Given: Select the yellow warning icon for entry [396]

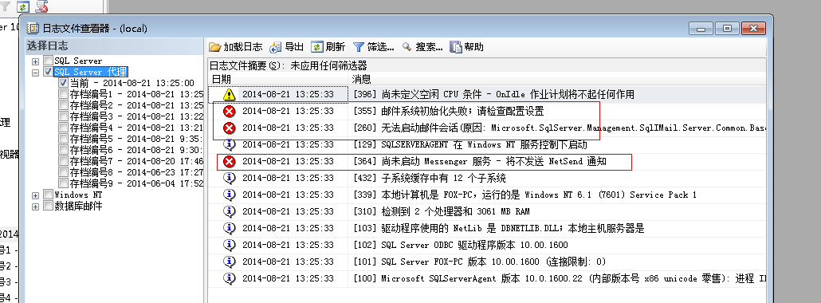Looking at the screenshot, I should tap(229, 94).
